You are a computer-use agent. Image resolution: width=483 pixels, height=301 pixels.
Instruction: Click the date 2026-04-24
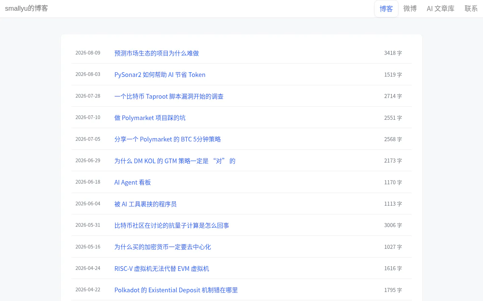tap(88, 268)
